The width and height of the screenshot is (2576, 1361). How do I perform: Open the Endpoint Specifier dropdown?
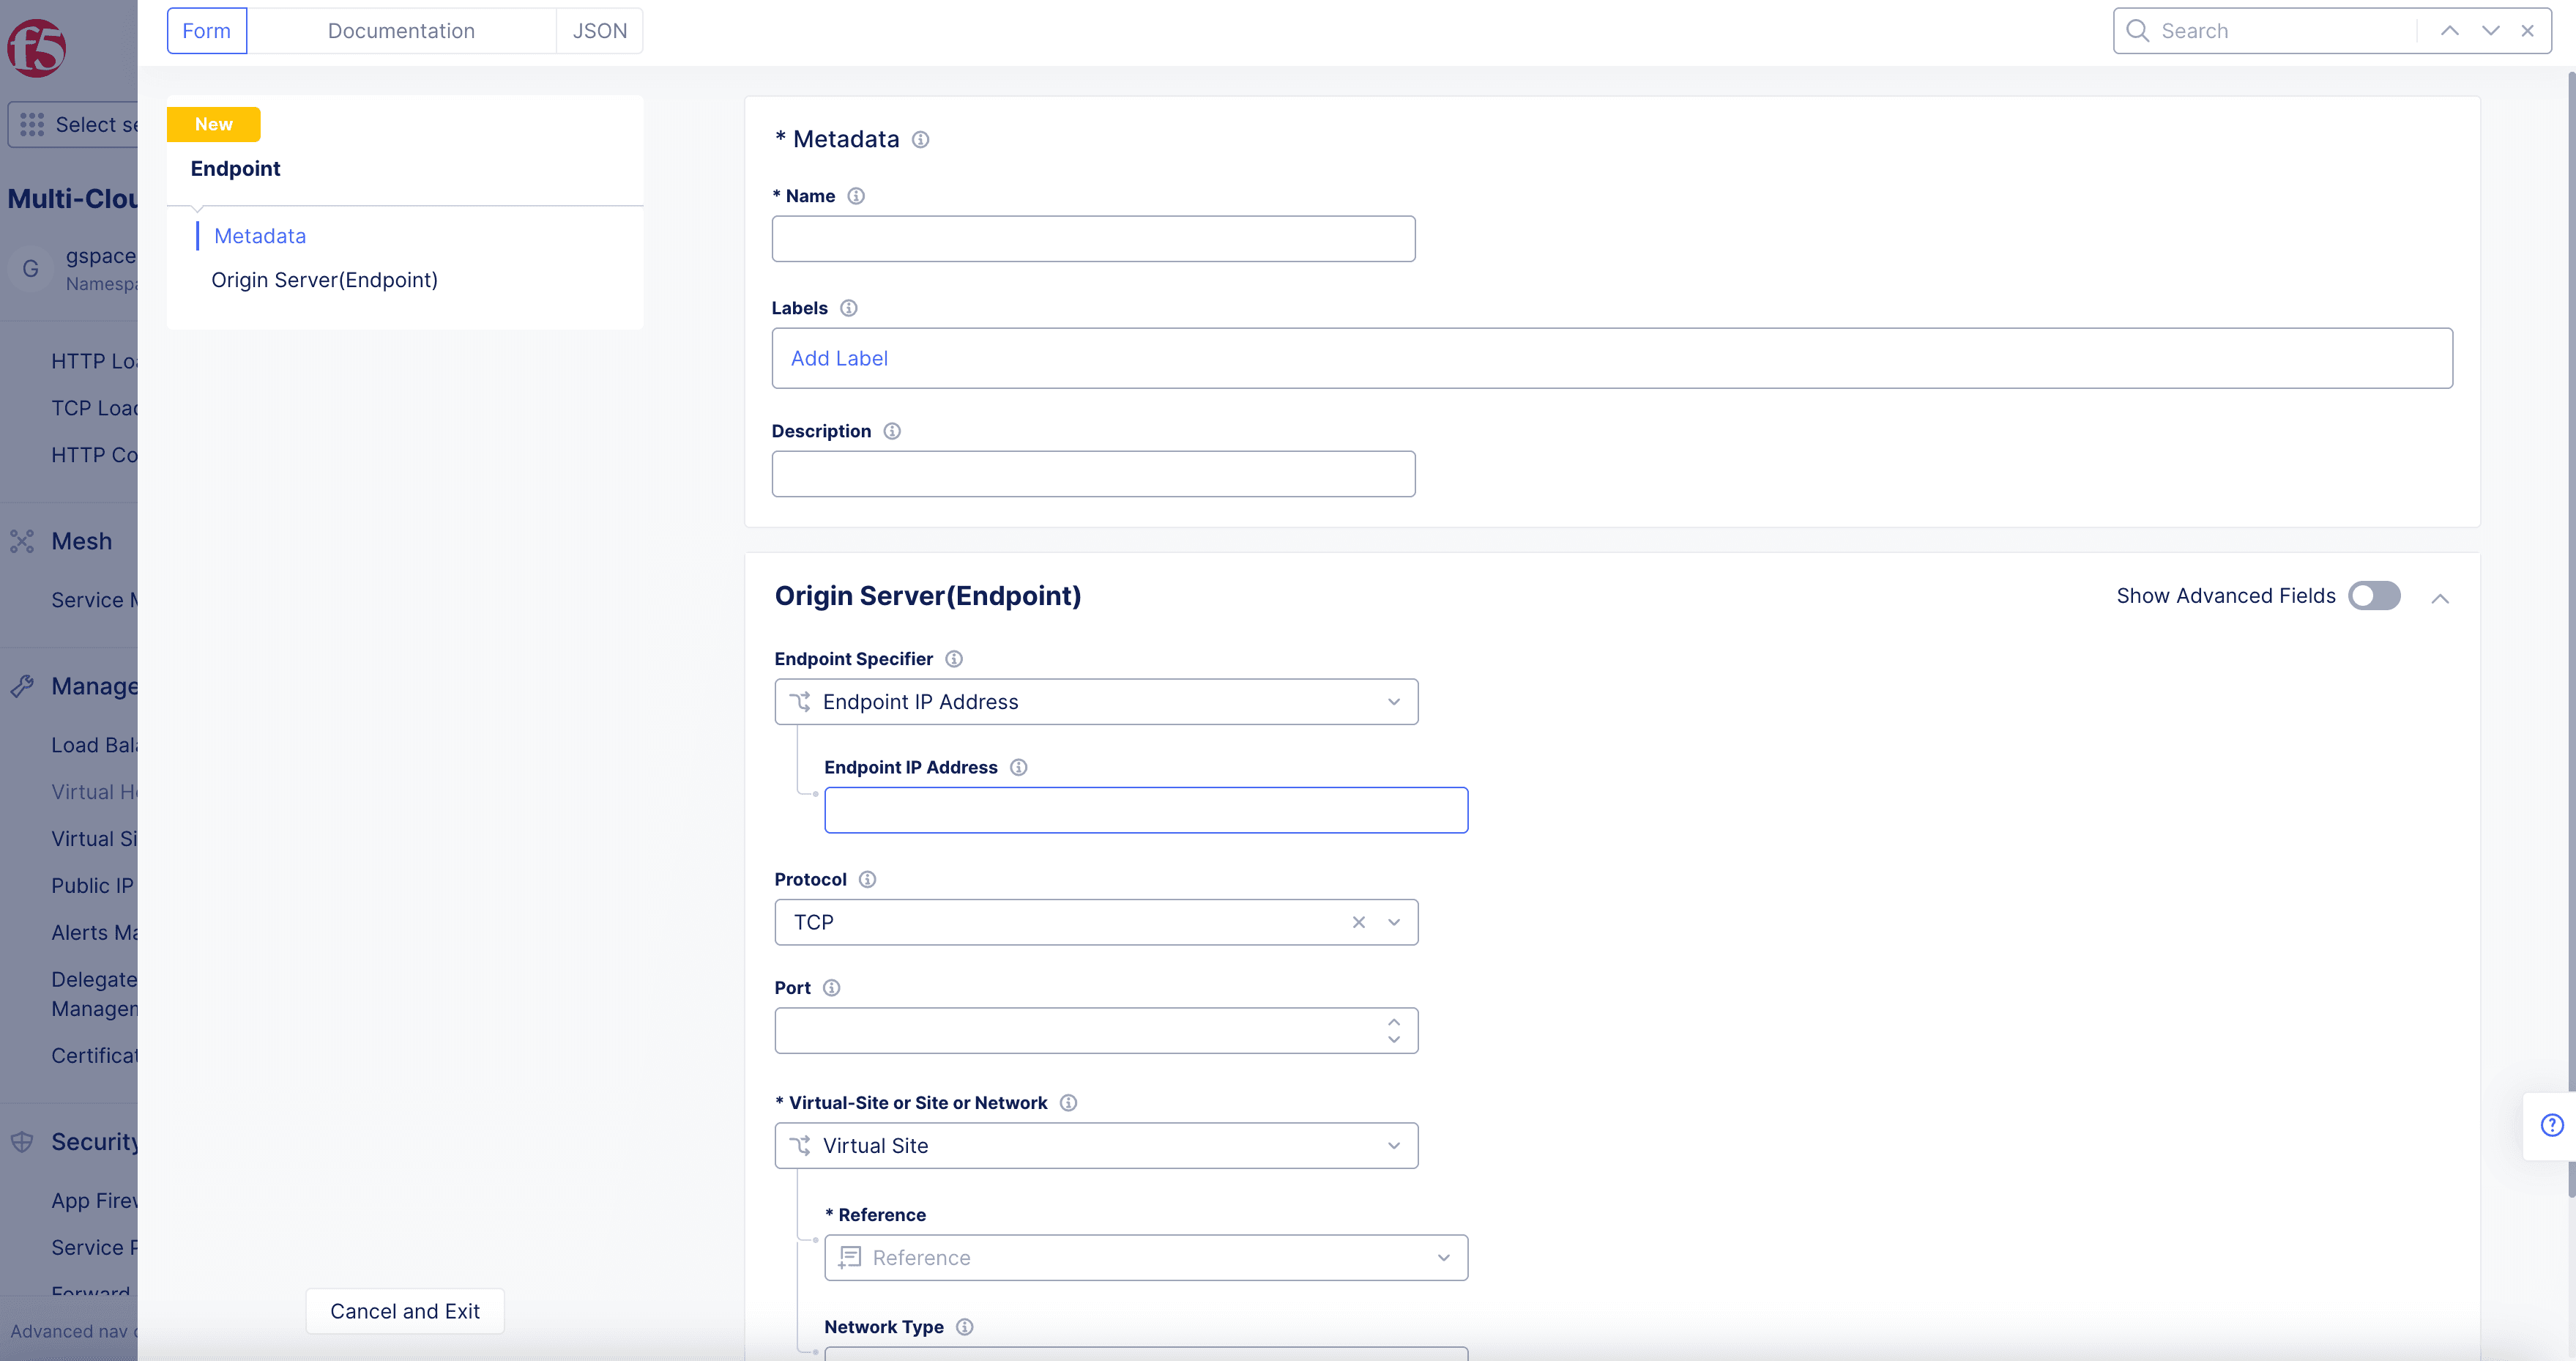click(x=1096, y=702)
